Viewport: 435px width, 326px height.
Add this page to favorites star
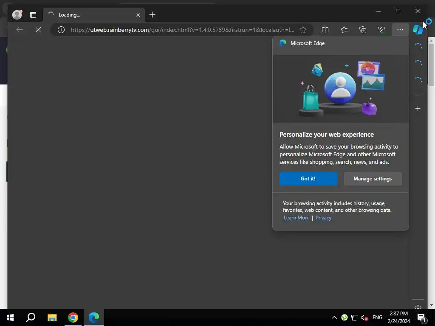(303, 30)
